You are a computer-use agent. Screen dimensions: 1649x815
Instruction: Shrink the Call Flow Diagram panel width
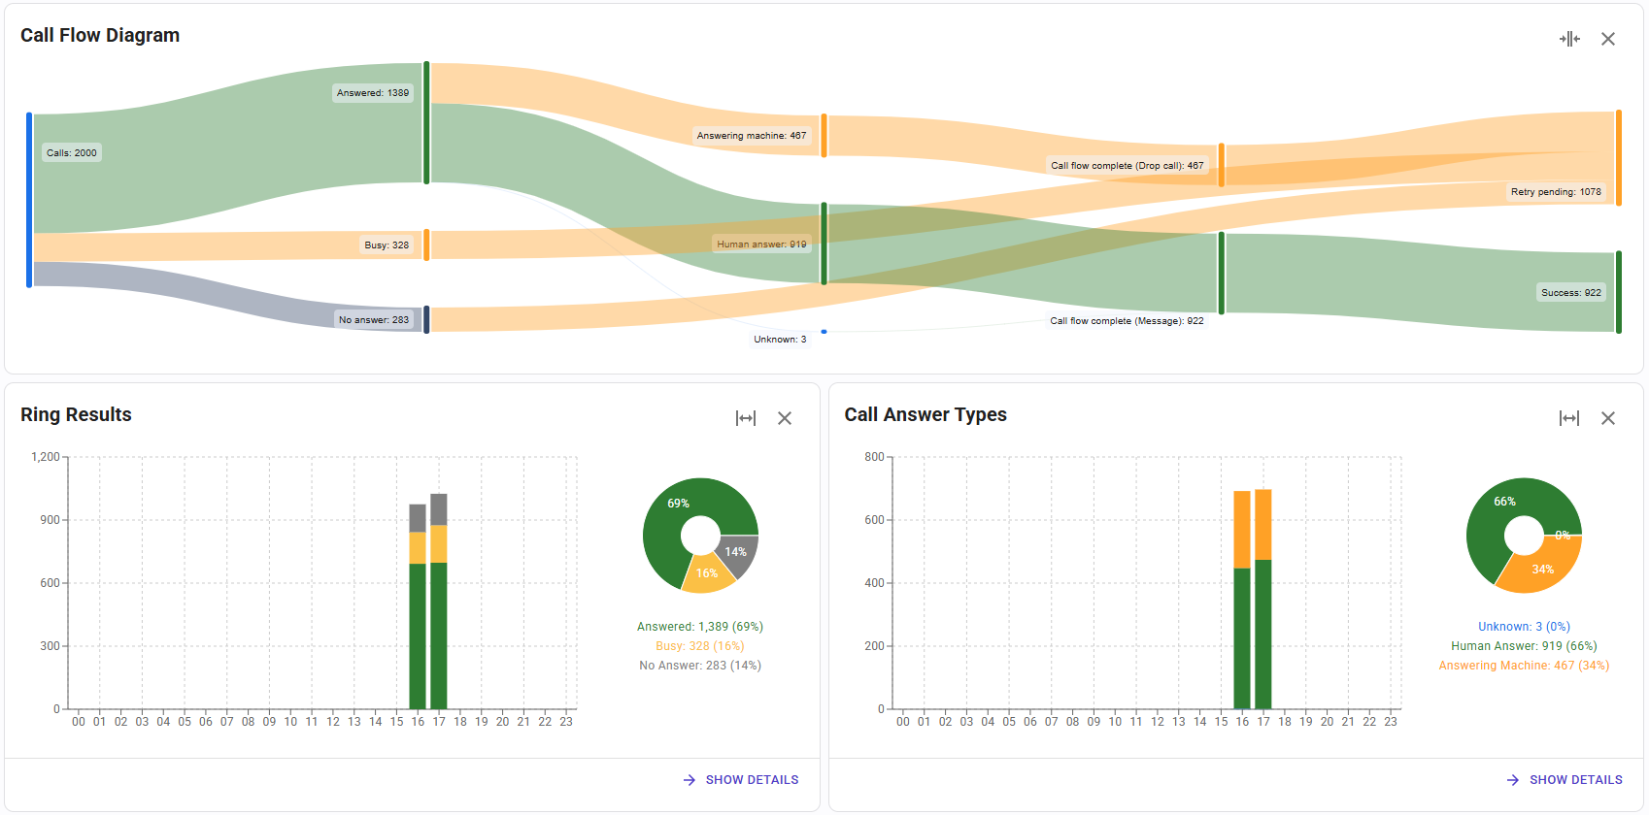[1569, 39]
